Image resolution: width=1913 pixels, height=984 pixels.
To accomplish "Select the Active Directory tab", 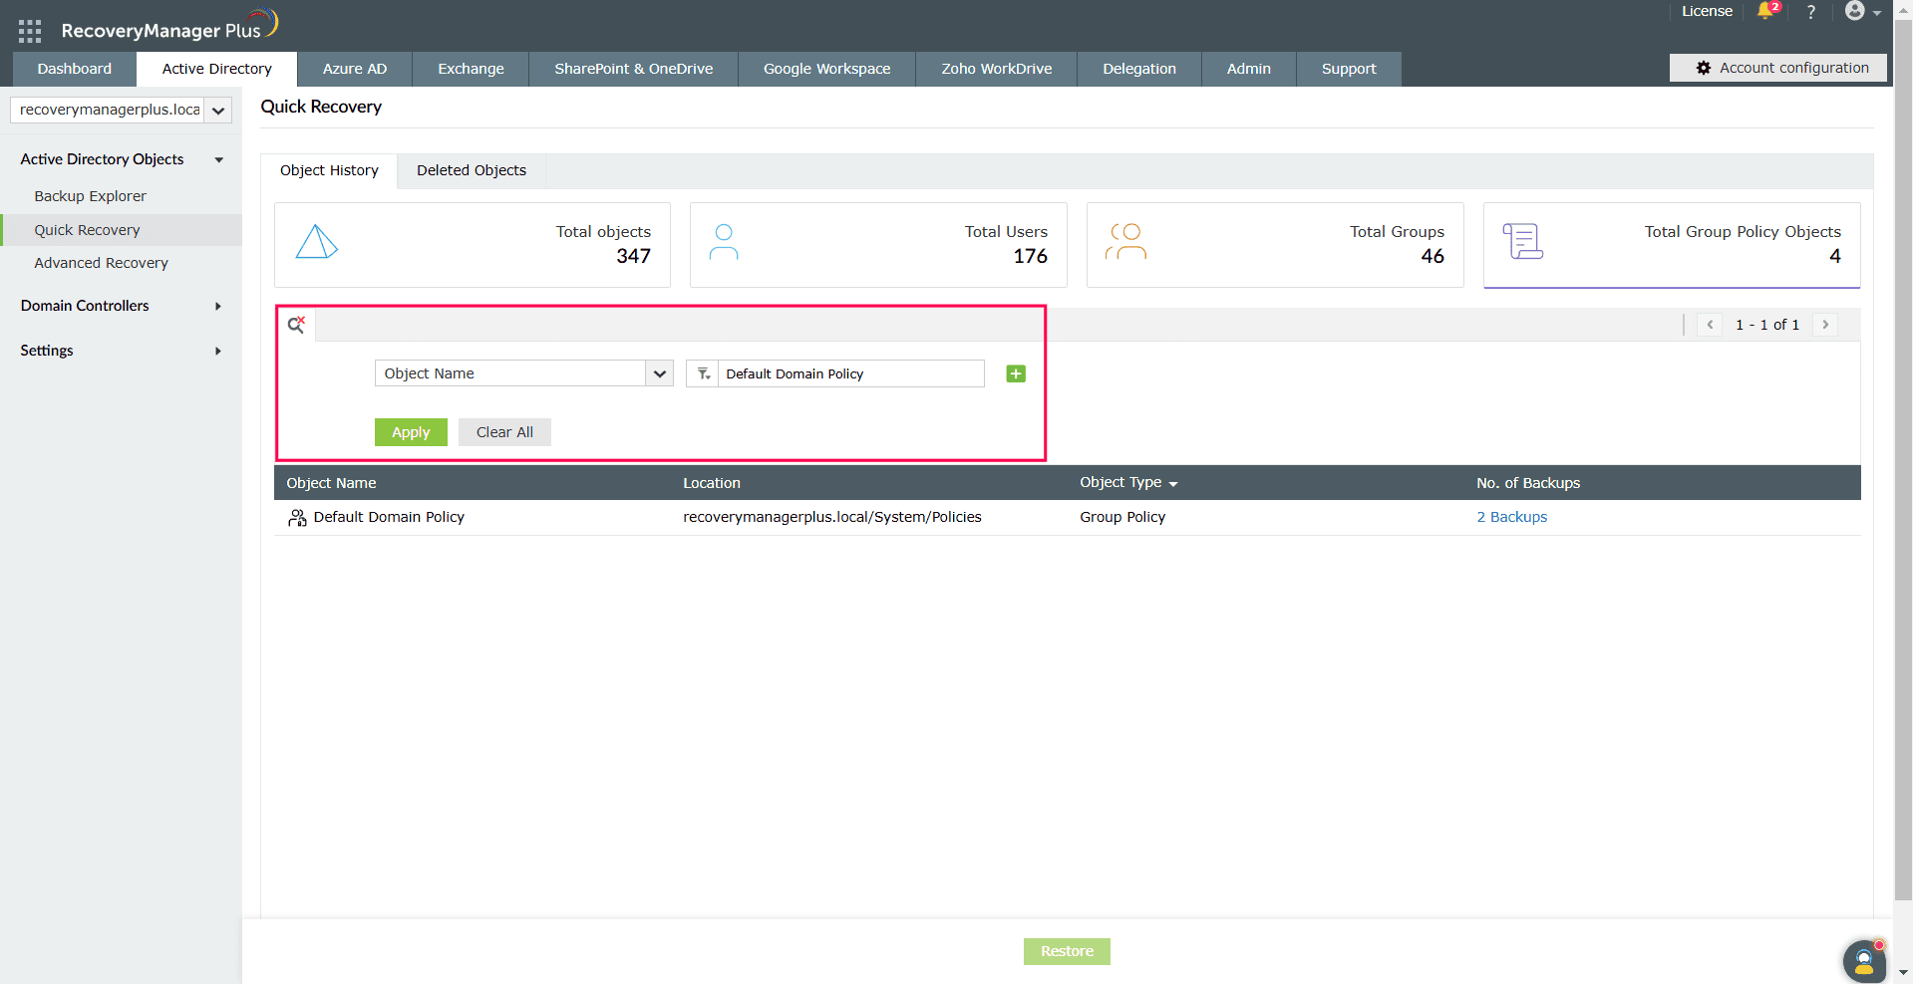I will coord(217,69).
